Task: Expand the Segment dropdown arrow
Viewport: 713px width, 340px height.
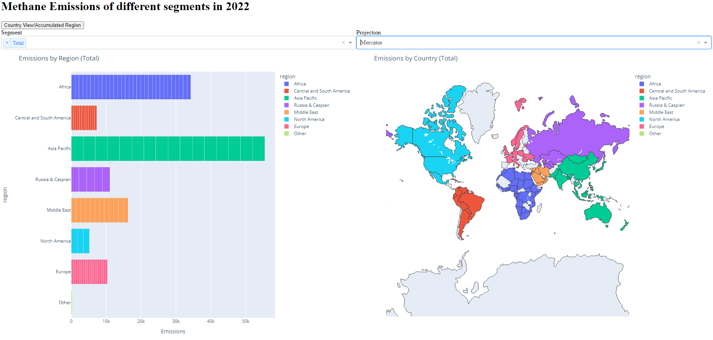Action: tap(350, 43)
